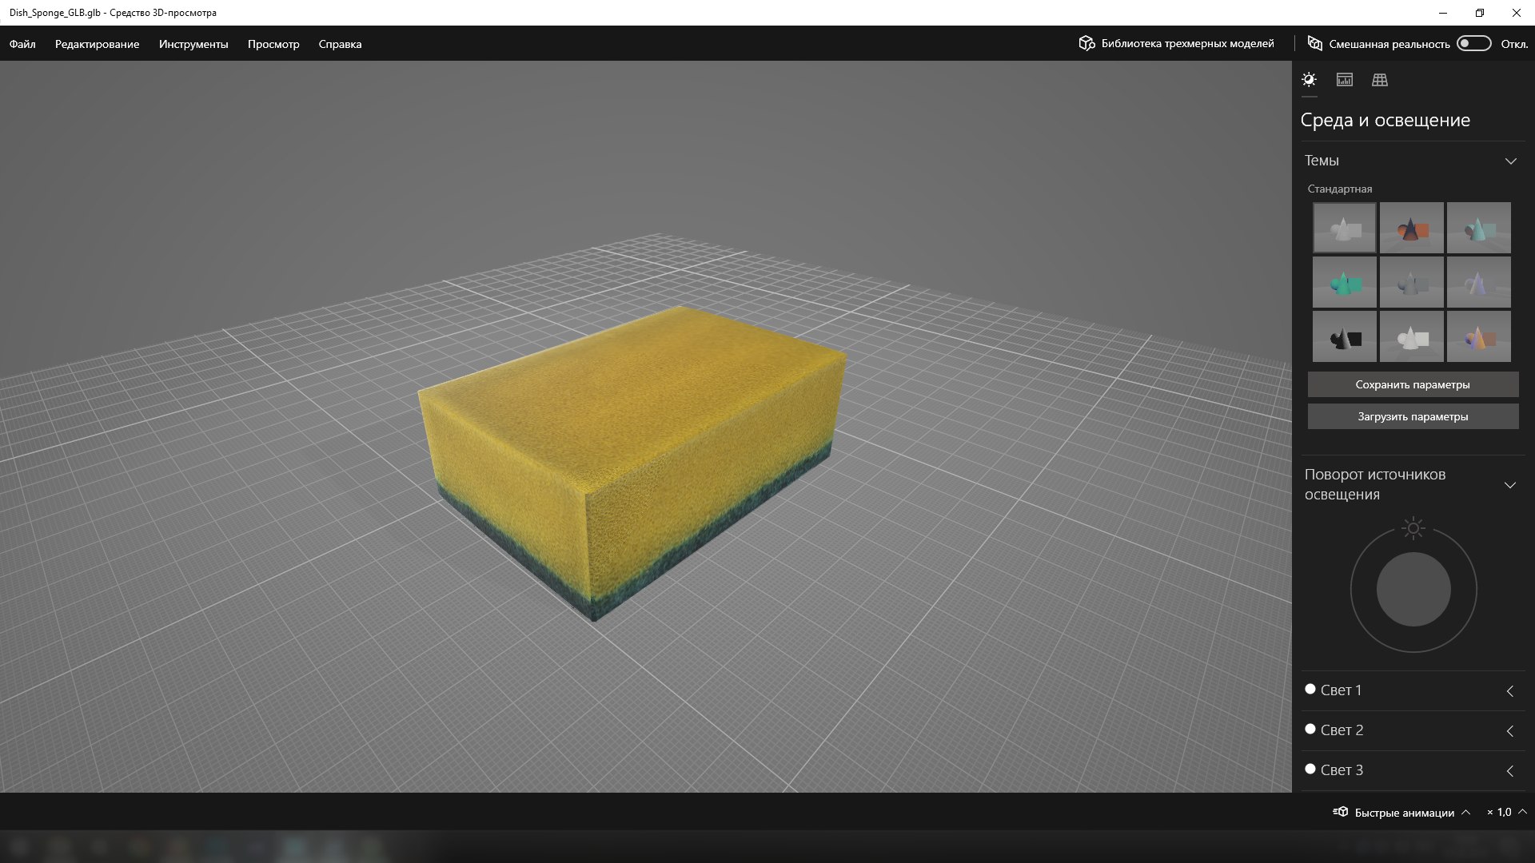Select the gray standard theme thumbnail

click(x=1345, y=228)
